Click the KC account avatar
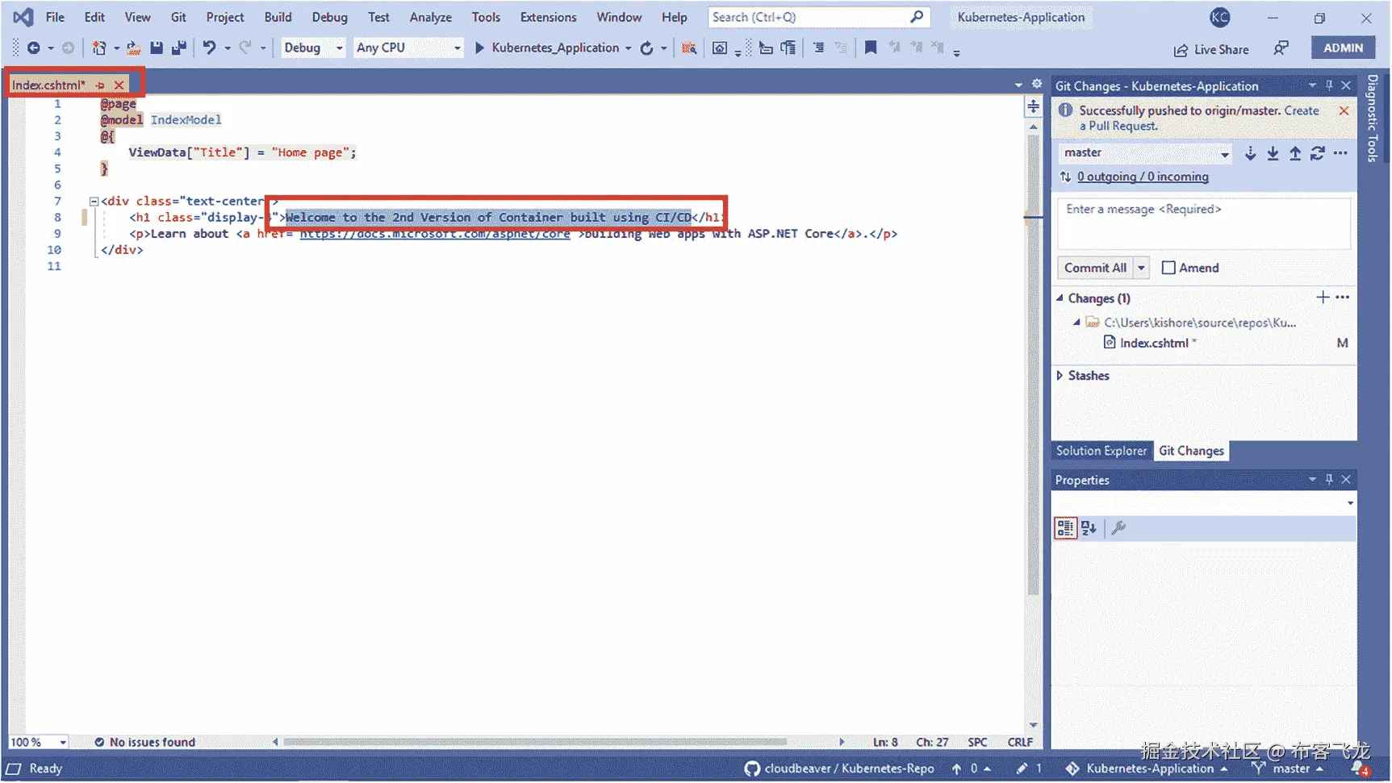 [1219, 17]
